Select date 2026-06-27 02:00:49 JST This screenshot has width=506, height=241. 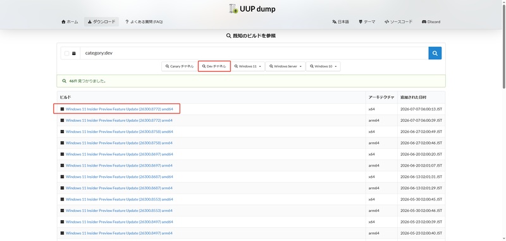[x=421, y=132]
